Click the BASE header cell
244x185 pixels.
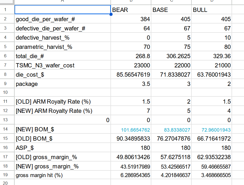pyautogui.click(x=171, y=10)
